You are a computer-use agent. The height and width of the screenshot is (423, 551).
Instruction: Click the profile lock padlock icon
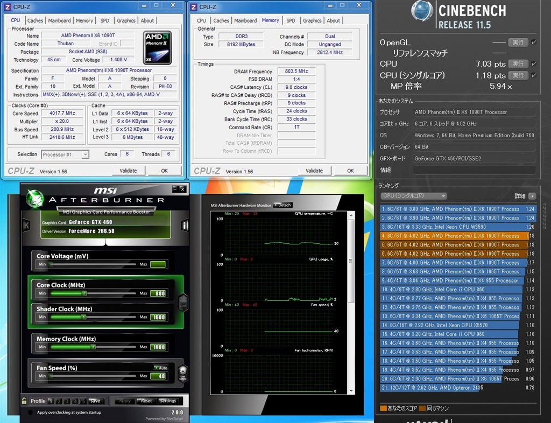tap(24, 400)
